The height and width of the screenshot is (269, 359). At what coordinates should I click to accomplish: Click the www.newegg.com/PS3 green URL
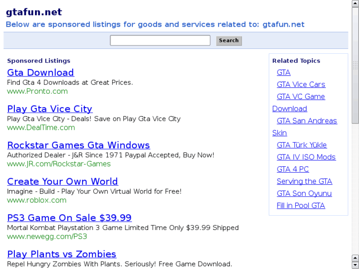(47, 236)
